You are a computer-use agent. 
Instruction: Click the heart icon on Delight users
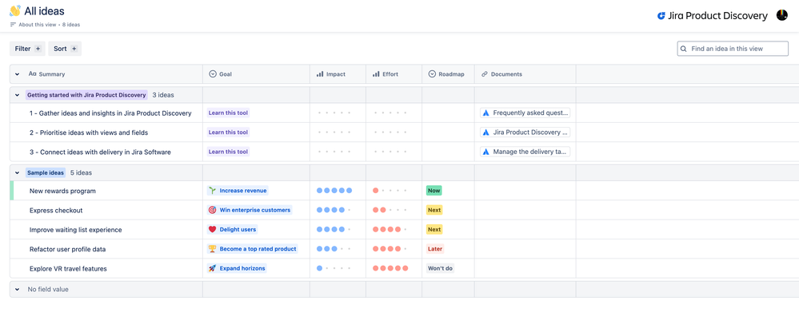[212, 229]
